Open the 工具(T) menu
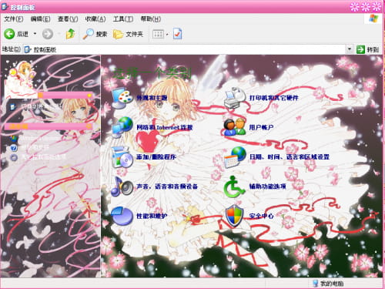 point(123,19)
